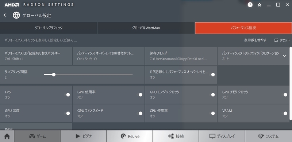Click the star favorites icon
292x142 pixels.
pyautogui.click(x=260, y=5)
